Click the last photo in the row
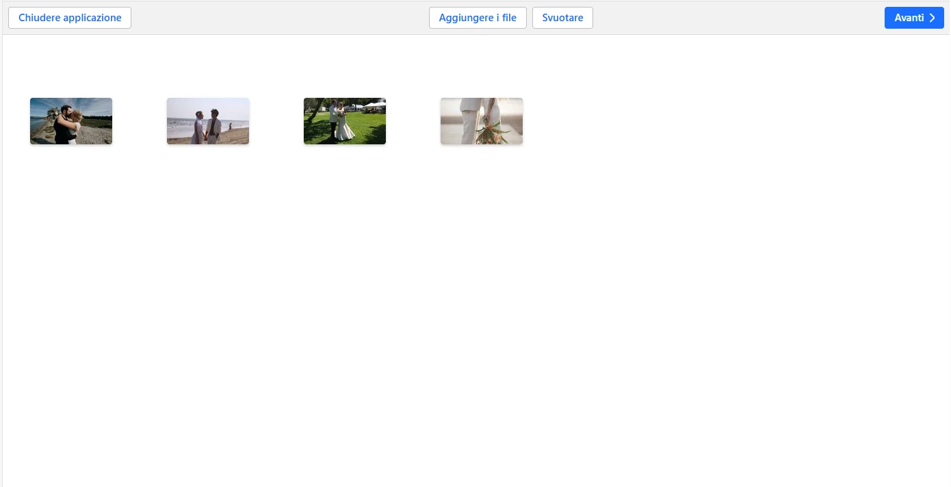Viewport: 951px width, 487px height. click(x=482, y=121)
